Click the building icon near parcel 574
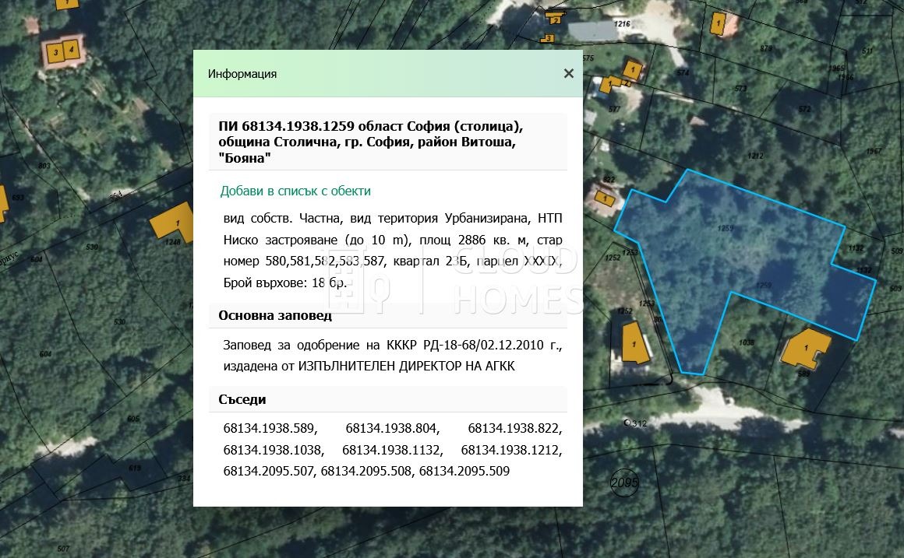The height and width of the screenshot is (558, 904). (632, 69)
